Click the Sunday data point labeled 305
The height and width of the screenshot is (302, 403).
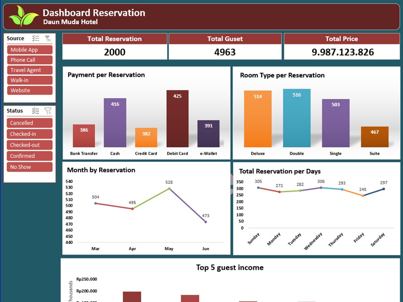(258, 188)
